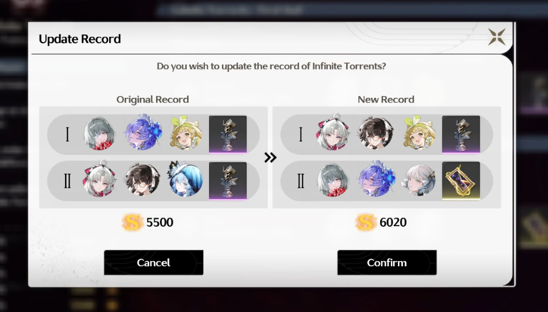548x312 pixels.
Task: Confirm the new record update
Action: 387,263
